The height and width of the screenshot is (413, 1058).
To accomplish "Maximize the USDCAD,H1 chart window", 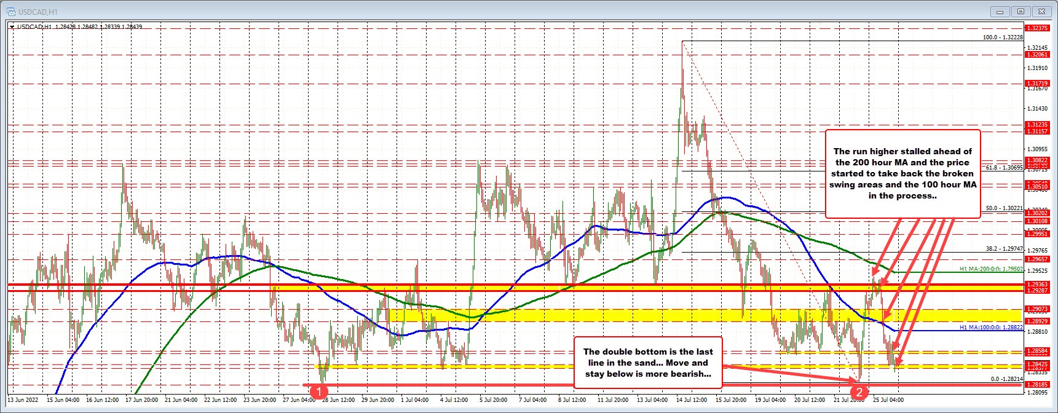I will pyautogui.click(x=1022, y=11).
